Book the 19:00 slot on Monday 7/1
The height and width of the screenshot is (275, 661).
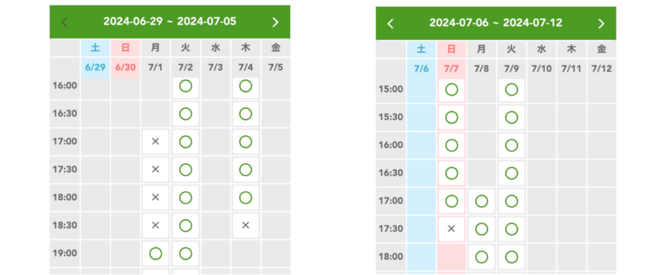pyautogui.click(x=155, y=254)
